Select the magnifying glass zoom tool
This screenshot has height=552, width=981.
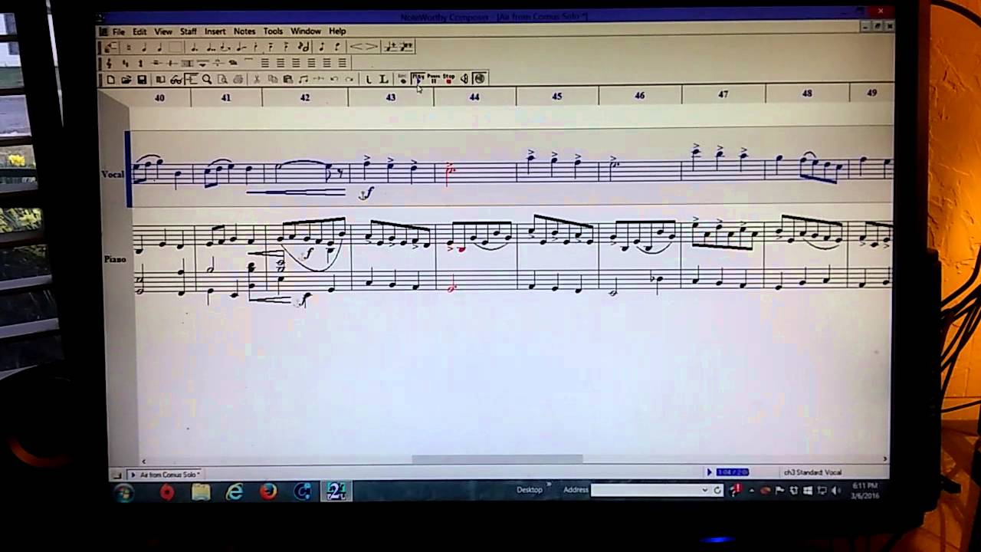pyautogui.click(x=207, y=79)
